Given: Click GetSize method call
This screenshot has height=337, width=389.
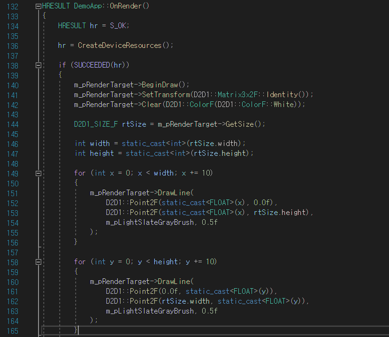Looking at the screenshot, I should pyautogui.click(x=240, y=124).
